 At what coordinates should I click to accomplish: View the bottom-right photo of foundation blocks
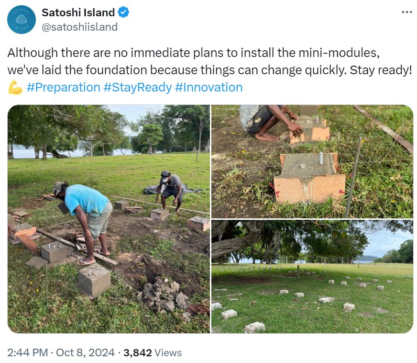click(x=312, y=276)
